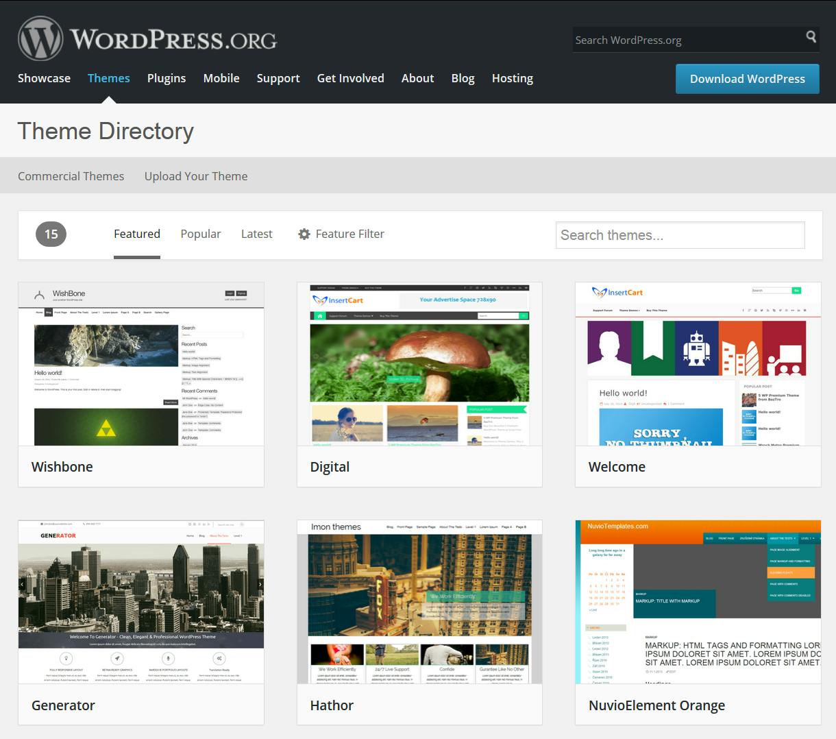The width and height of the screenshot is (836, 739).
Task: Focus the Search WordPress.org field
Action: click(688, 40)
